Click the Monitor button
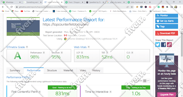This screenshot has width=183, height=97. coord(167,16)
